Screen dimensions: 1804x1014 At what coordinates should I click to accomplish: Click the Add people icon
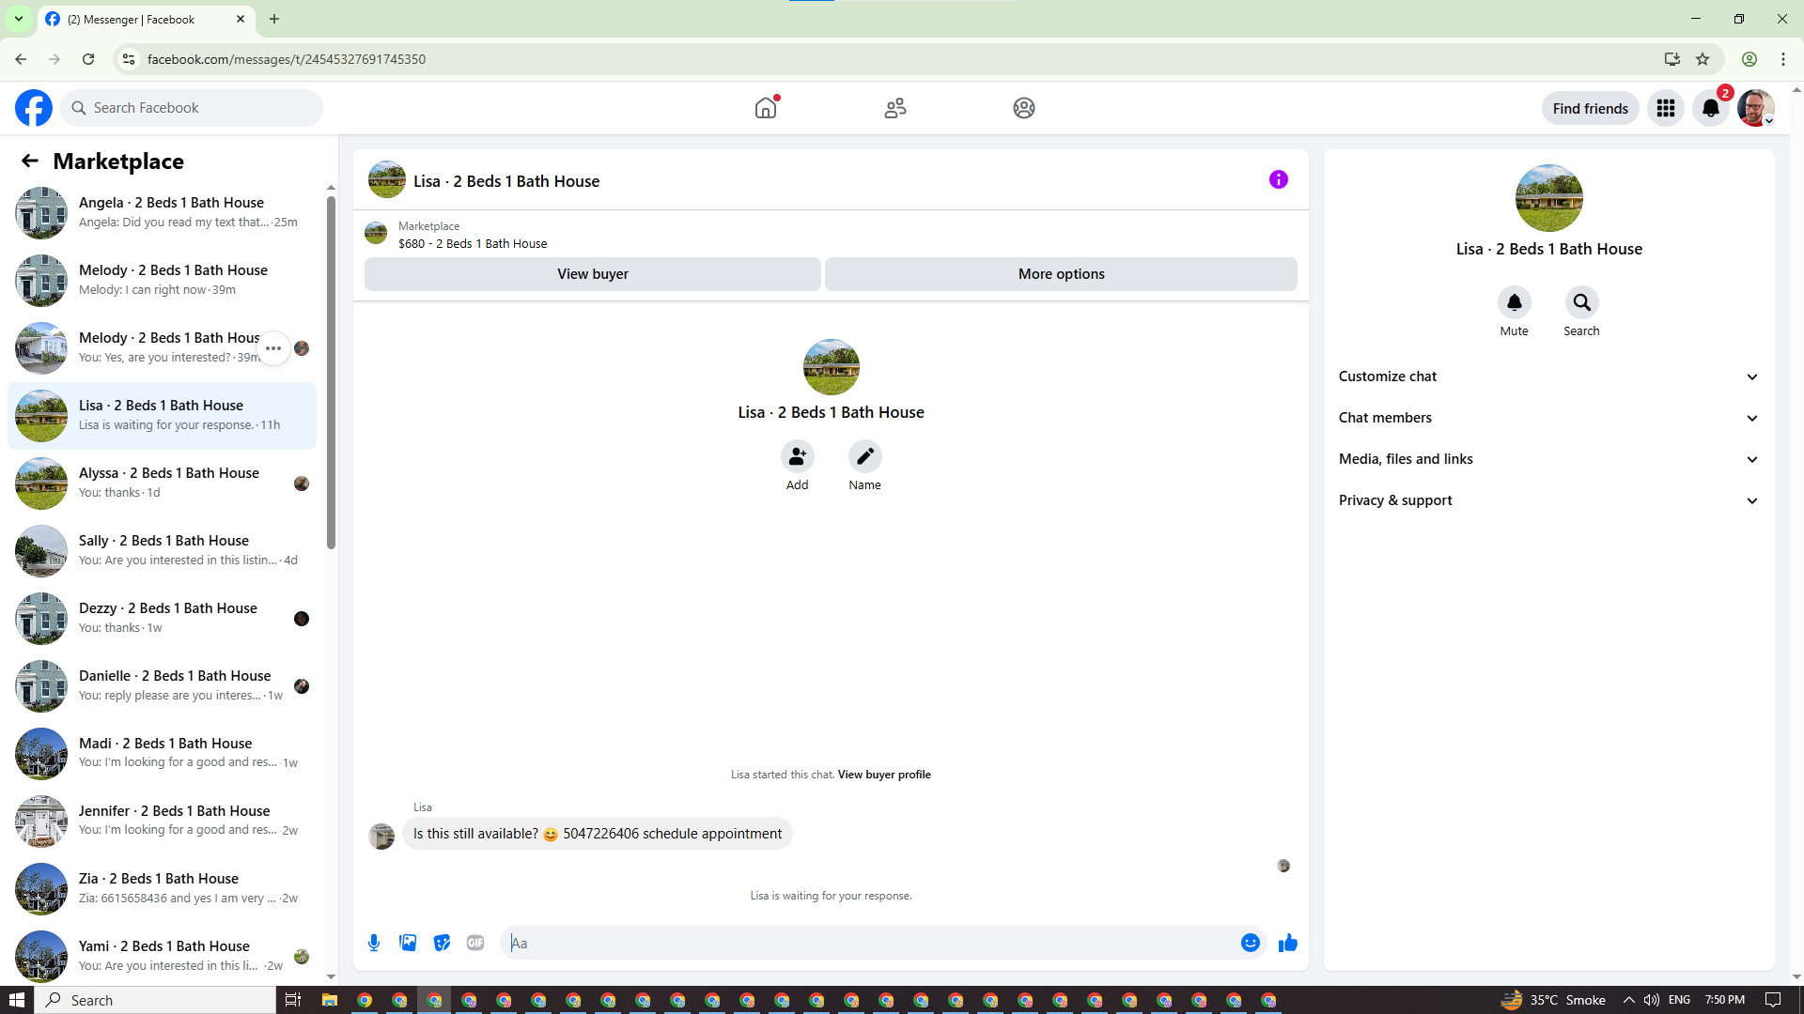pyautogui.click(x=797, y=456)
